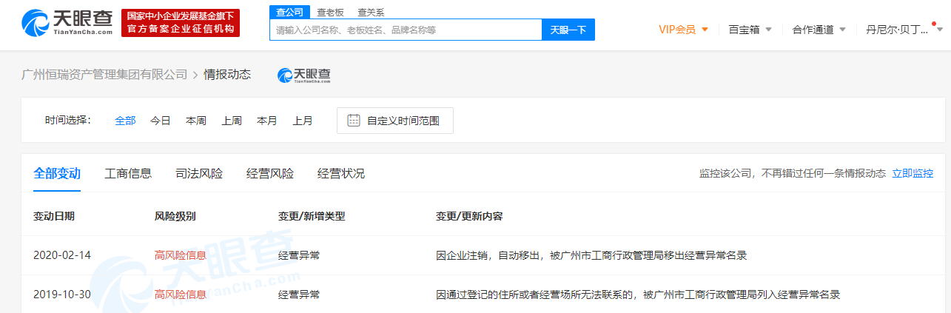The image size is (951, 313).
Task: Click 高风险信息 in the 2019-10-30 row
Action: tap(181, 295)
